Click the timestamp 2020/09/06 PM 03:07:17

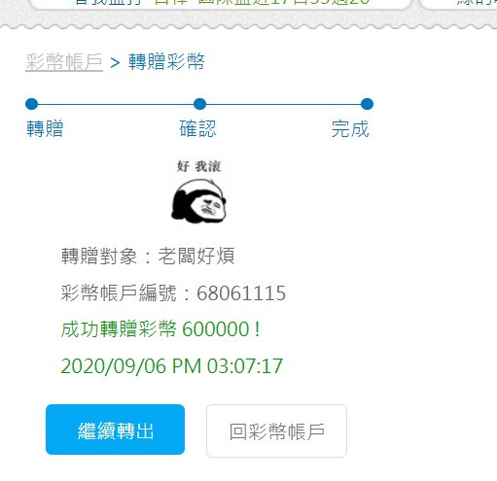tap(172, 366)
